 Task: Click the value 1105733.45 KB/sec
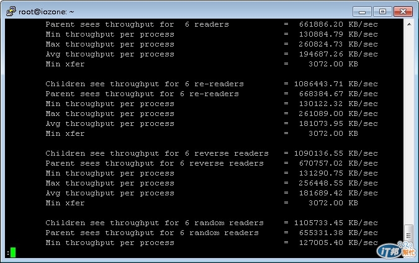click(x=336, y=223)
